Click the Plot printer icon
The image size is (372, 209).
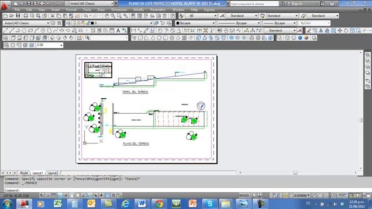point(26,16)
